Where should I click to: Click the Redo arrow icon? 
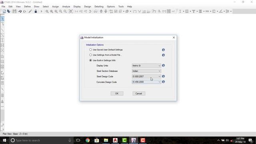[25, 11]
